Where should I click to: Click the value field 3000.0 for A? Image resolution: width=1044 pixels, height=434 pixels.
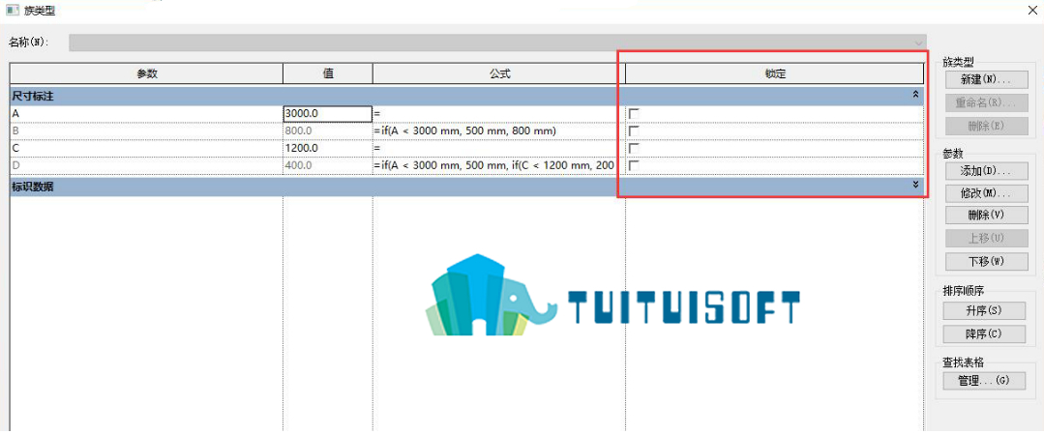328,114
